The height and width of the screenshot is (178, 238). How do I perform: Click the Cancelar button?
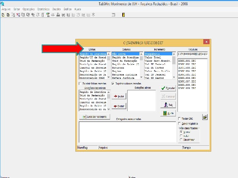click(168, 96)
